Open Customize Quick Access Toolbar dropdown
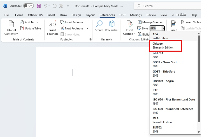 (x=68, y=6)
